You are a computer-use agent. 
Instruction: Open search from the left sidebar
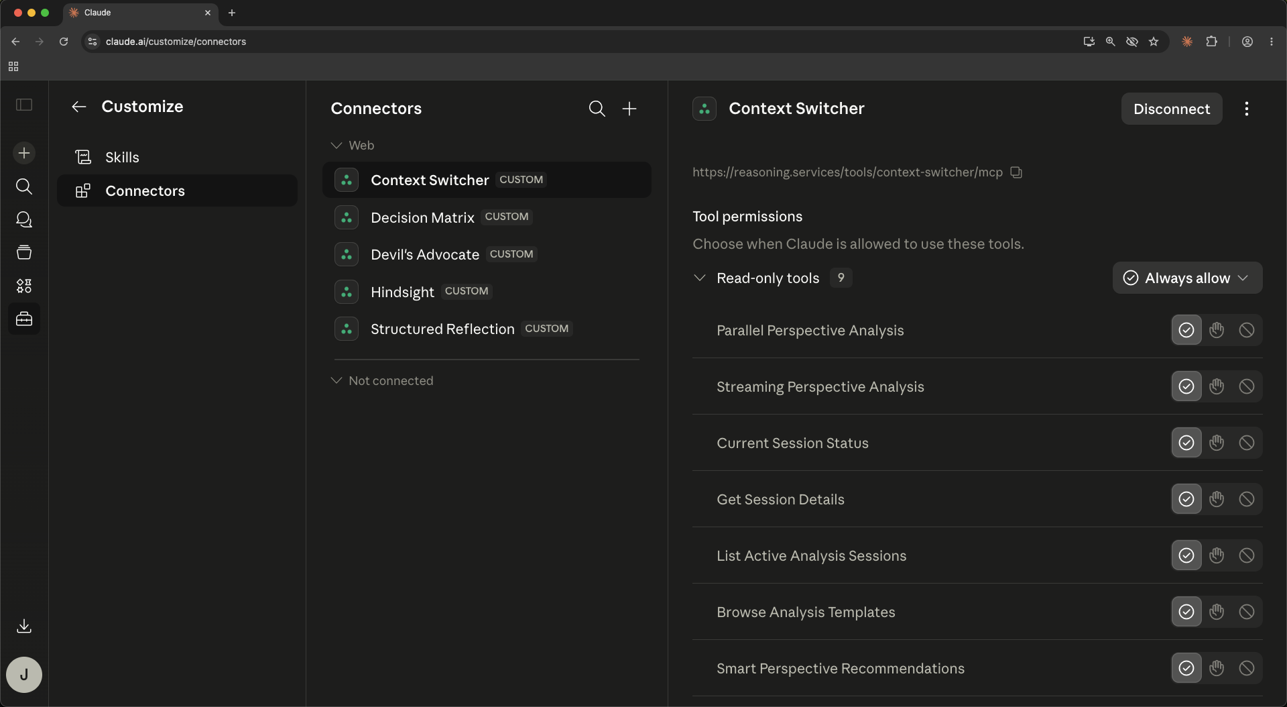point(24,186)
